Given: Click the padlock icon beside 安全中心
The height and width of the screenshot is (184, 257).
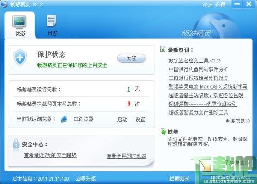Looking at the screenshot, I should click(x=16, y=144).
